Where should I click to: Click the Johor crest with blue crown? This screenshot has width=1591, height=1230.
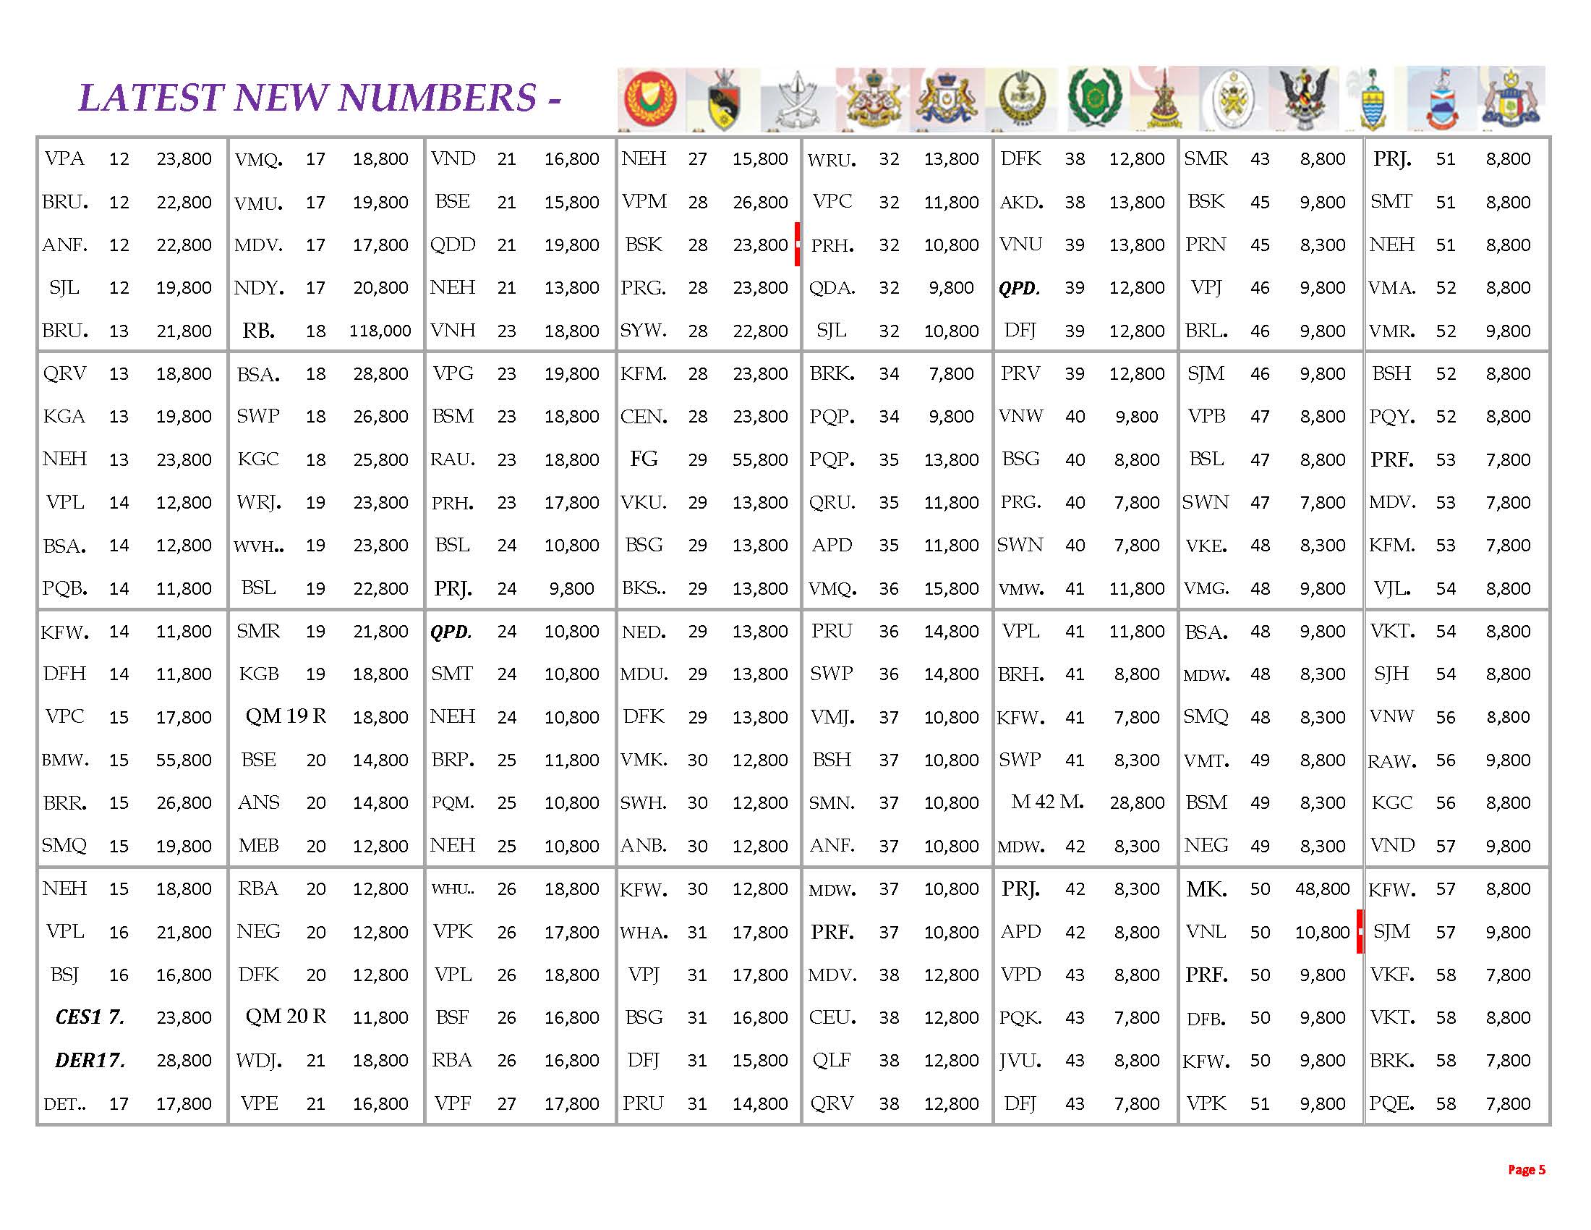pyautogui.click(x=947, y=100)
